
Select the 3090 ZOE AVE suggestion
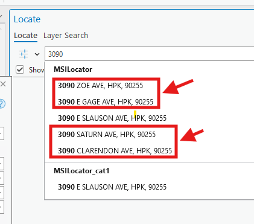(x=101, y=86)
